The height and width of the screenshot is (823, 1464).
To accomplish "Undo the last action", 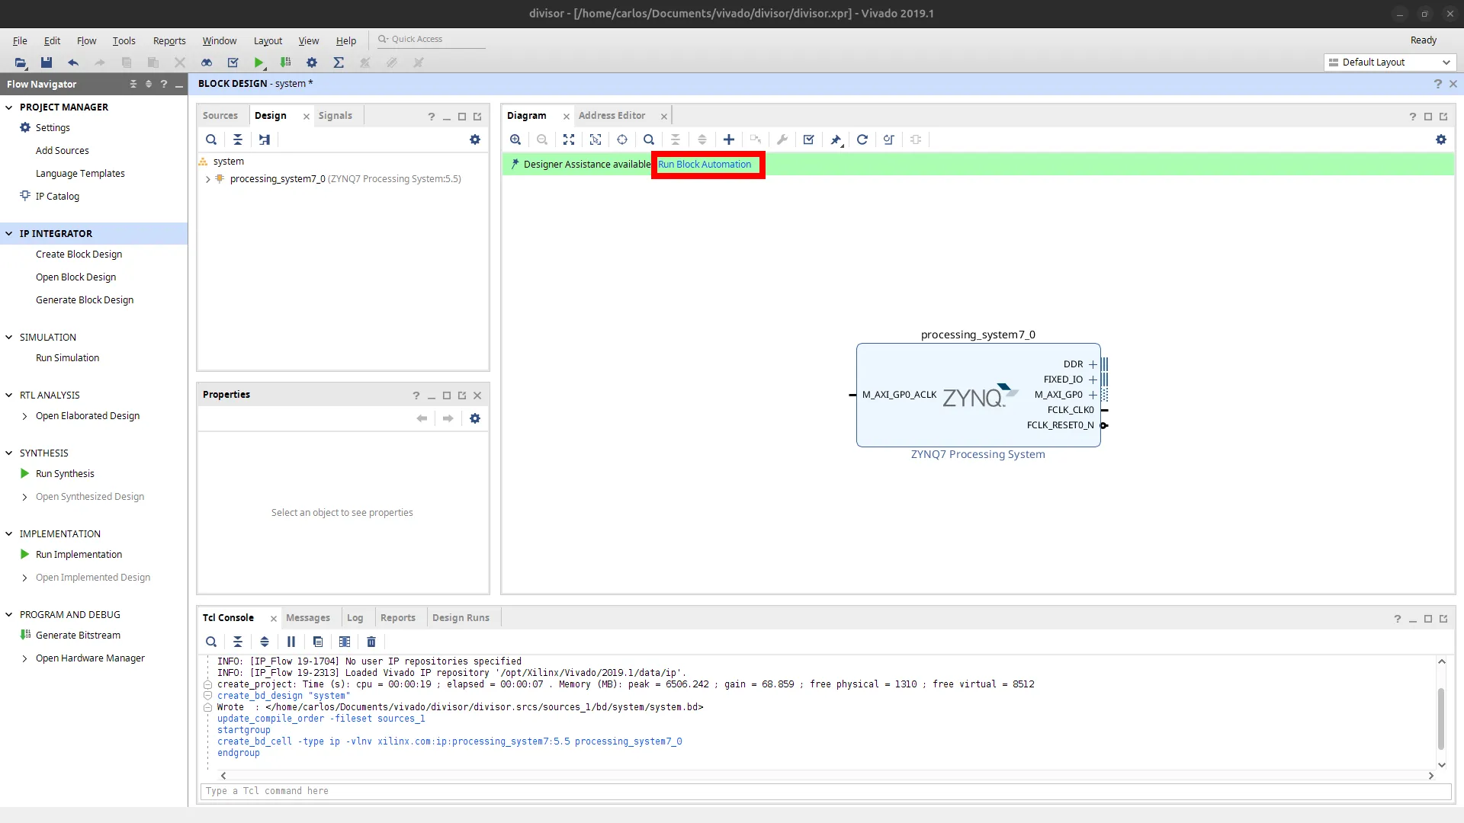I will [x=73, y=62].
